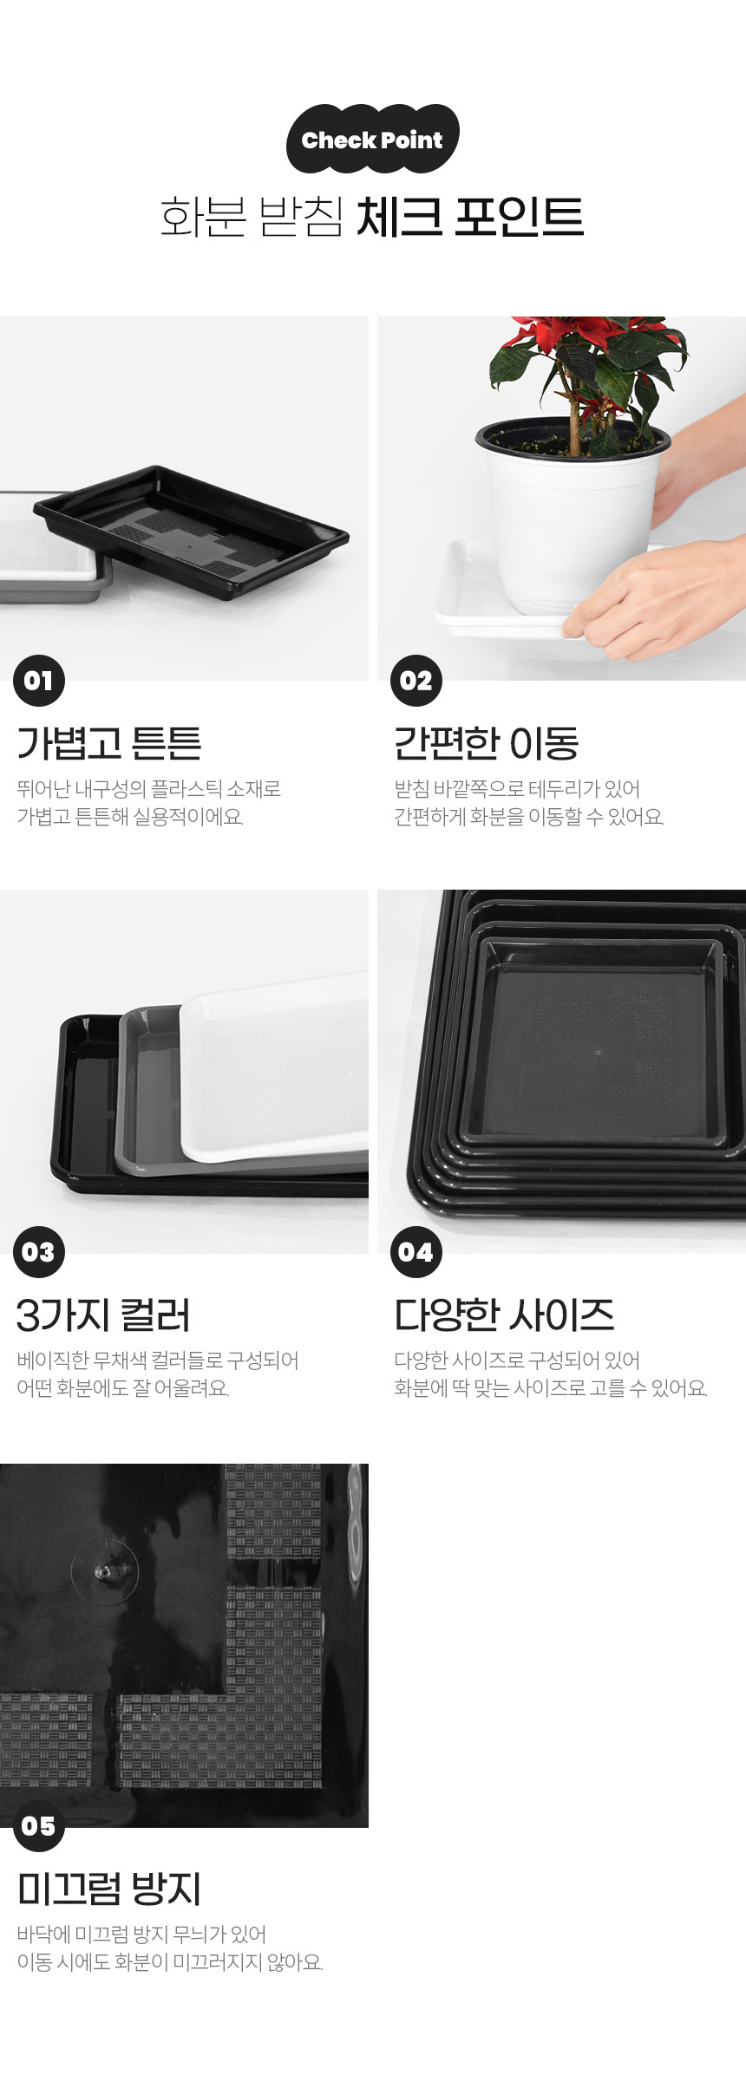
Task: Click the 02 number badge
Action: click(x=416, y=681)
